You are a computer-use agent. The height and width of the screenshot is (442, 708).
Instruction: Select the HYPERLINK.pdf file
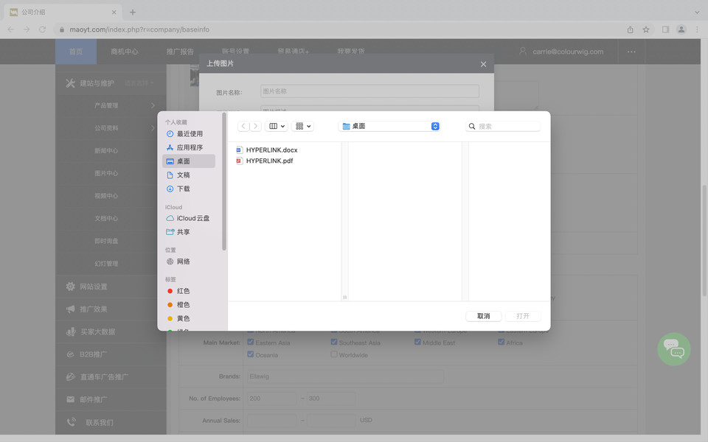(x=269, y=161)
